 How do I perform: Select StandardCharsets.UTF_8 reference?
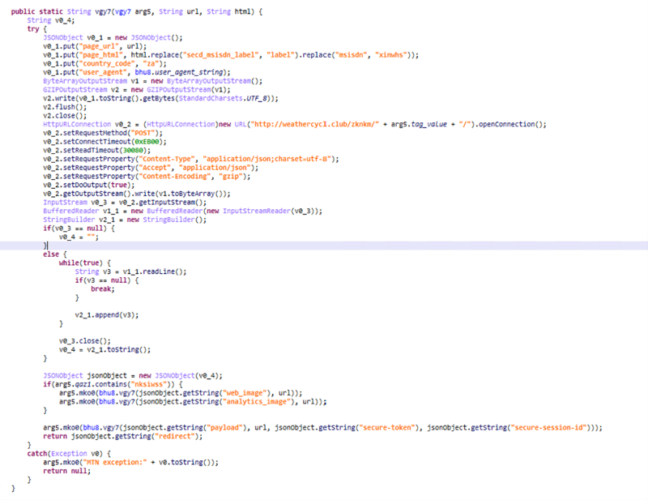pos(220,98)
